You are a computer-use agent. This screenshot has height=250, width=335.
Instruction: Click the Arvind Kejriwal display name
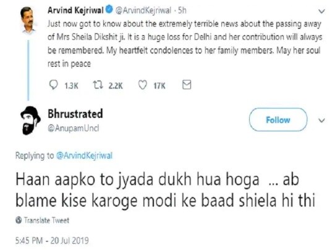[x=75, y=10]
